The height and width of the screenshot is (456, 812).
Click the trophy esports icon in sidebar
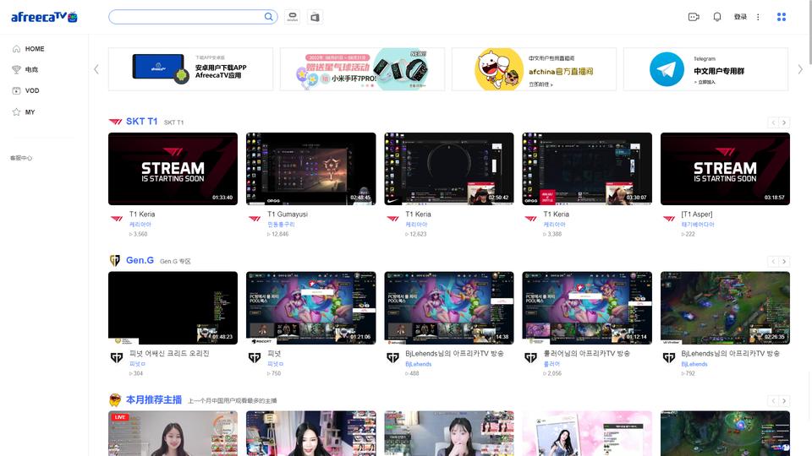coord(17,69)
